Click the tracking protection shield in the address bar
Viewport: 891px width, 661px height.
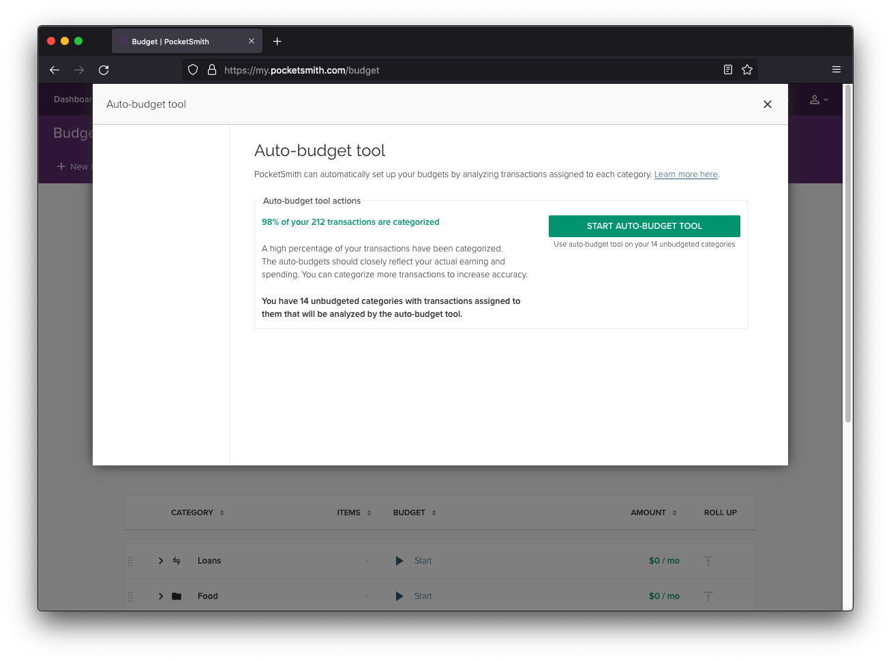point(193,69)
